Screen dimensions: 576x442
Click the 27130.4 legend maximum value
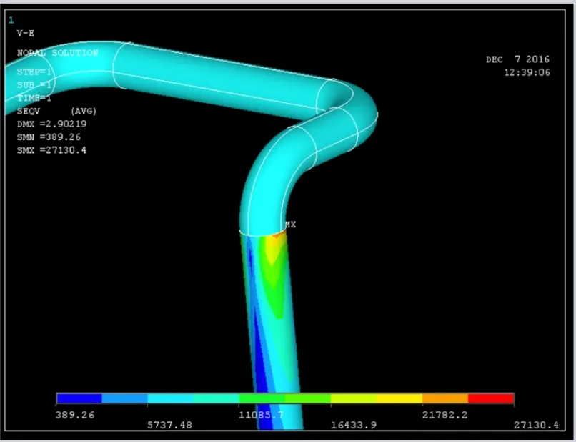pyautogui.click(x=536, y=425)
